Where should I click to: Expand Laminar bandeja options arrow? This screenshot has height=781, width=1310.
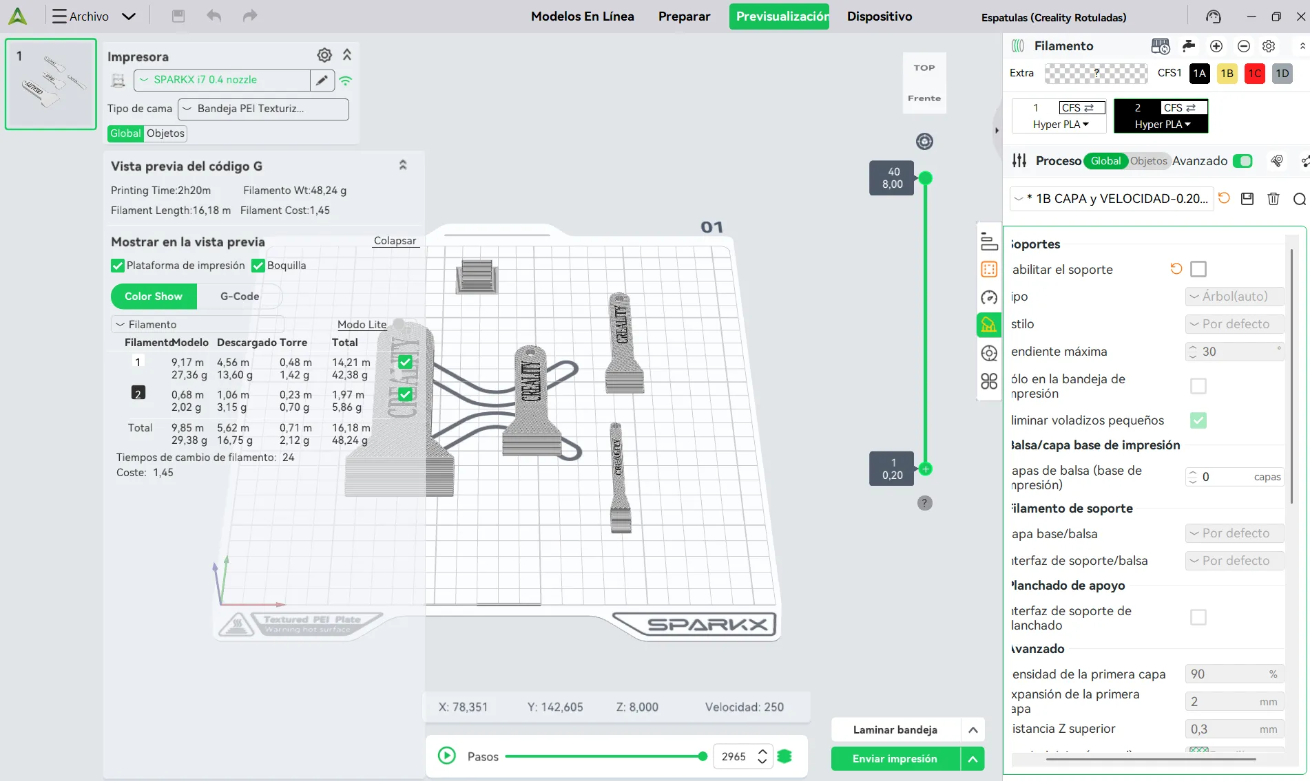click(973, 730)
